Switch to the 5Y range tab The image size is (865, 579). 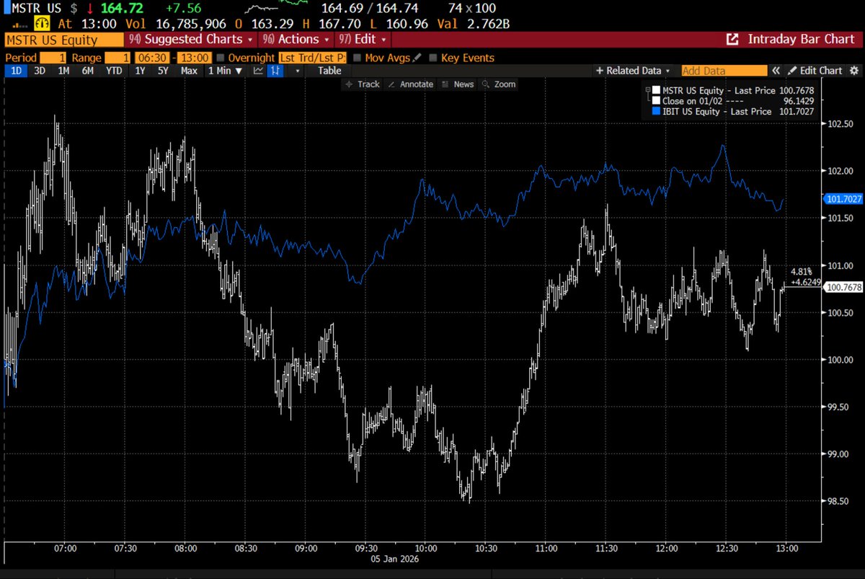[x=164, y=71]
